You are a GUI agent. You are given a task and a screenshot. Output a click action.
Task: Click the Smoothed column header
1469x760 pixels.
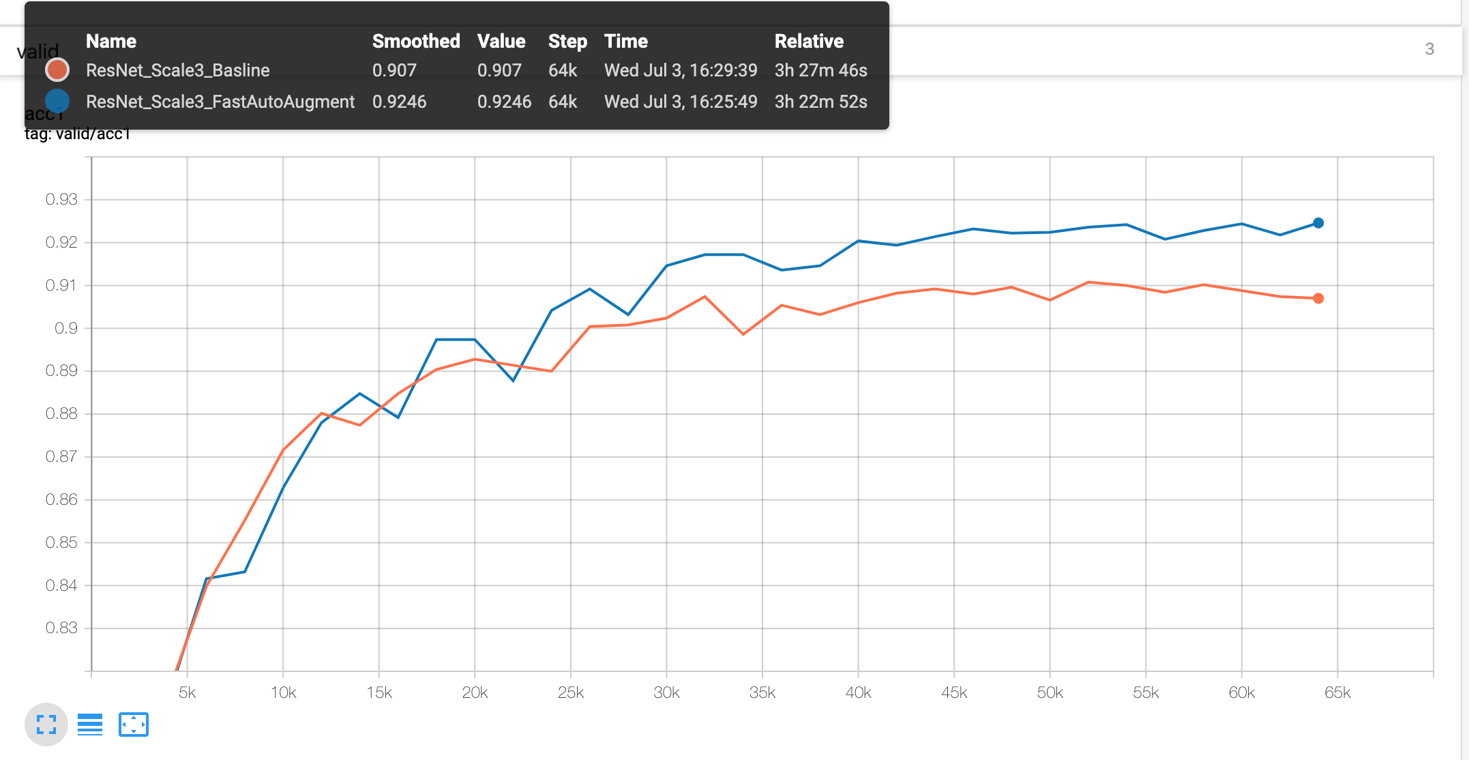(x=415, y=41)
